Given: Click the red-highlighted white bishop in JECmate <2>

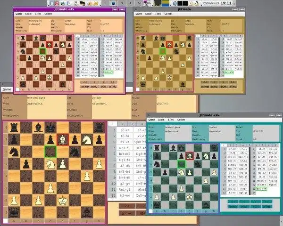Looking at the screenshot, I should (190, 156).
